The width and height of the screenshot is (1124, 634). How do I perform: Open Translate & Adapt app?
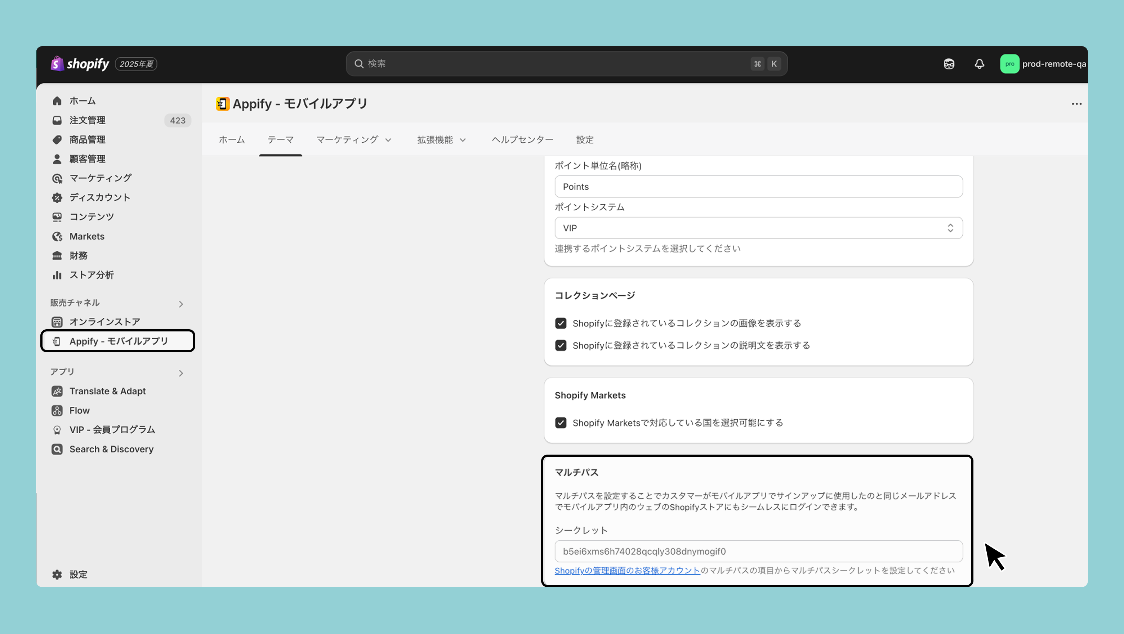click(107, 392)
